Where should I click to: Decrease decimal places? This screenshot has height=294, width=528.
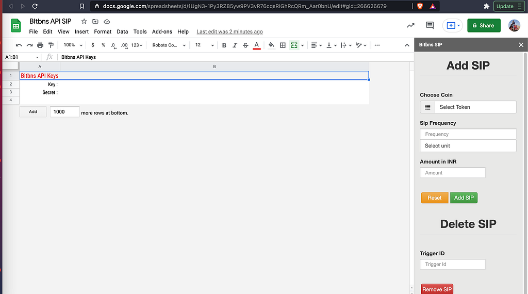(113, 45)
